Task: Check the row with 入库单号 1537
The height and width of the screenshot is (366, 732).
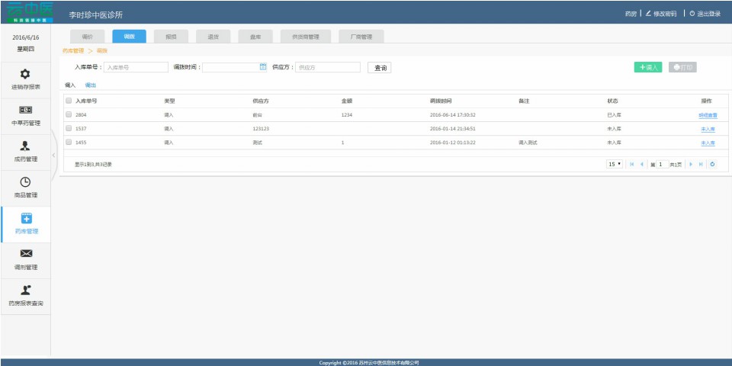Action: point(69,129)
